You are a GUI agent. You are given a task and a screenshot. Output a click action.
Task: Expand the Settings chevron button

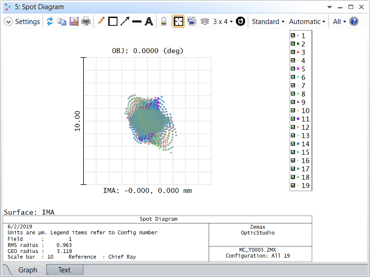[x=8, y=22]
